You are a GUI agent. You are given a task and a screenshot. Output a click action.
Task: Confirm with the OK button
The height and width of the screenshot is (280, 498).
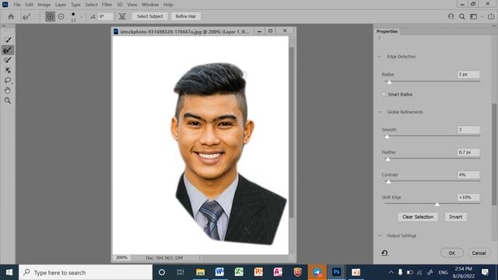pyautogui.click(x=451, y=253)
